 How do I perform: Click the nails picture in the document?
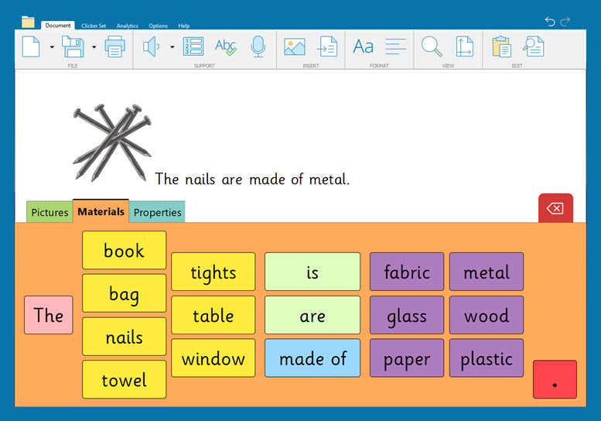tap(111, 141)
